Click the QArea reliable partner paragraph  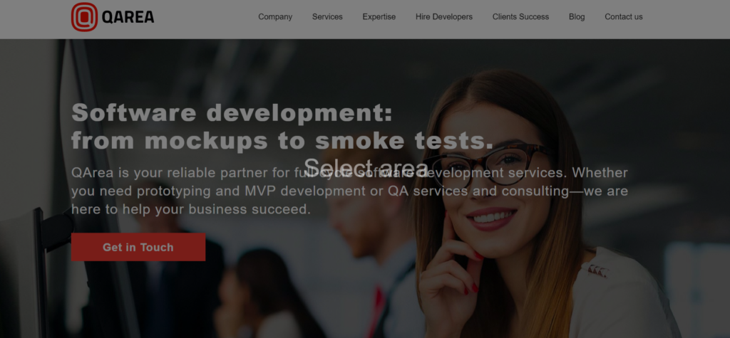coord(349,191)
